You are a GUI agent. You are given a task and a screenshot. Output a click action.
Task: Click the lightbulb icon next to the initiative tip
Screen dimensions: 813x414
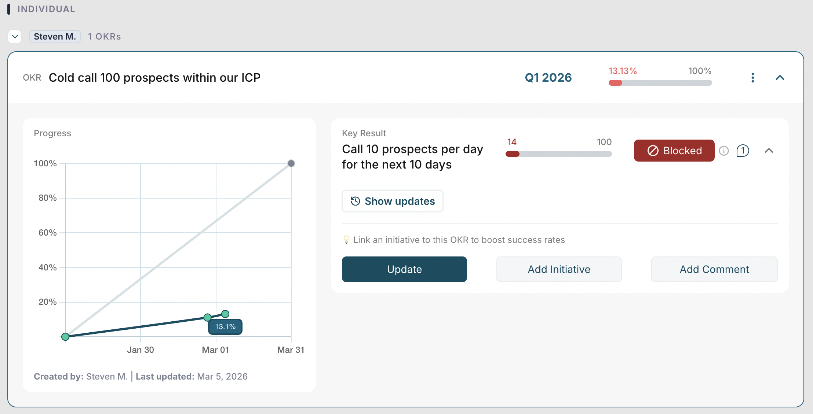346,240
